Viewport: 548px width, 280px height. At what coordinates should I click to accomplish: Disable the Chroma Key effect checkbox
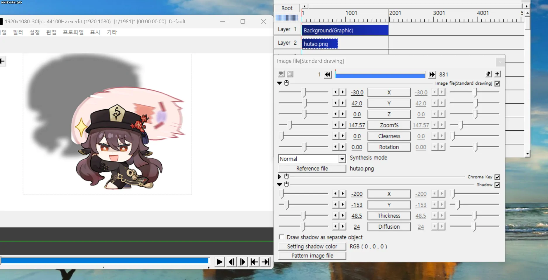pos(497,177)
